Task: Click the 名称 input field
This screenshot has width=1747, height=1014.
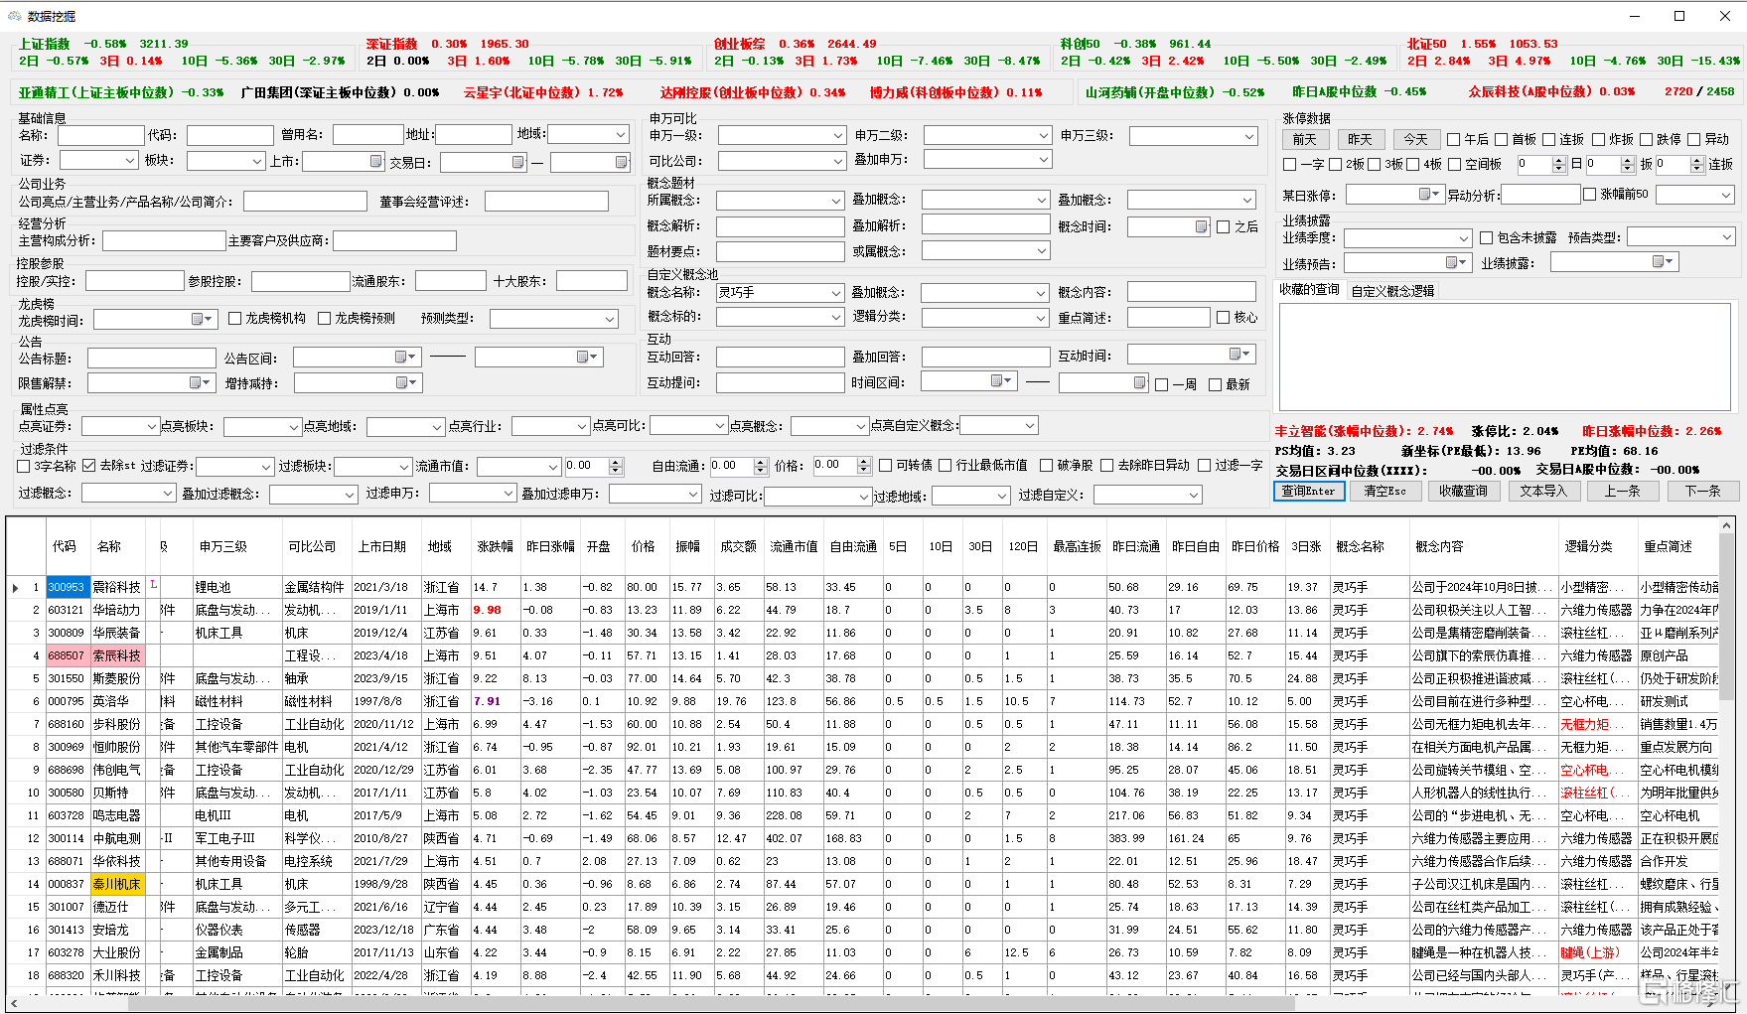Action: (x=101, y=135)
